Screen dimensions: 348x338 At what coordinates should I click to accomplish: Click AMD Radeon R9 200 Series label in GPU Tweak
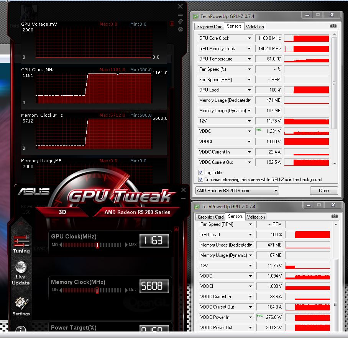click(137, 212)
